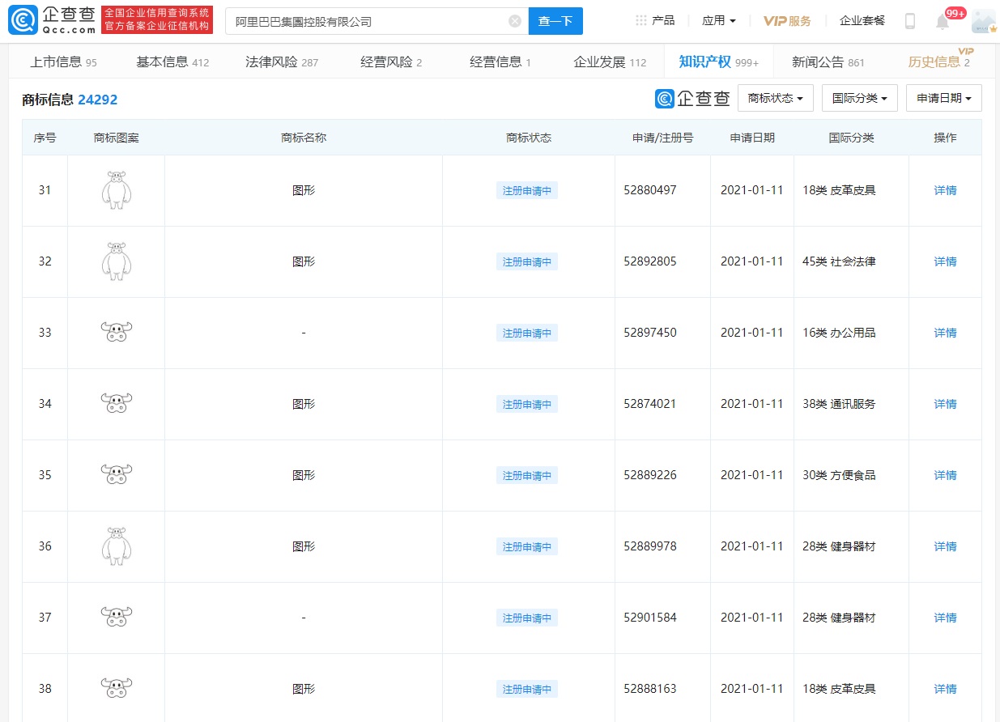Open the 历史信息 VIP tab
Viewport: 1000px width, 722px height.
coord(939,62)
